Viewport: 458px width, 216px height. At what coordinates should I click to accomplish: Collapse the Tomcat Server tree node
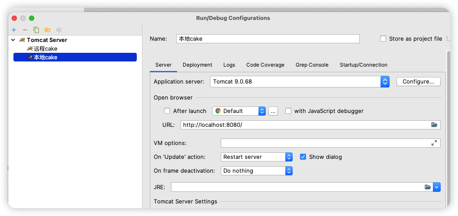(x=13, y=40)
